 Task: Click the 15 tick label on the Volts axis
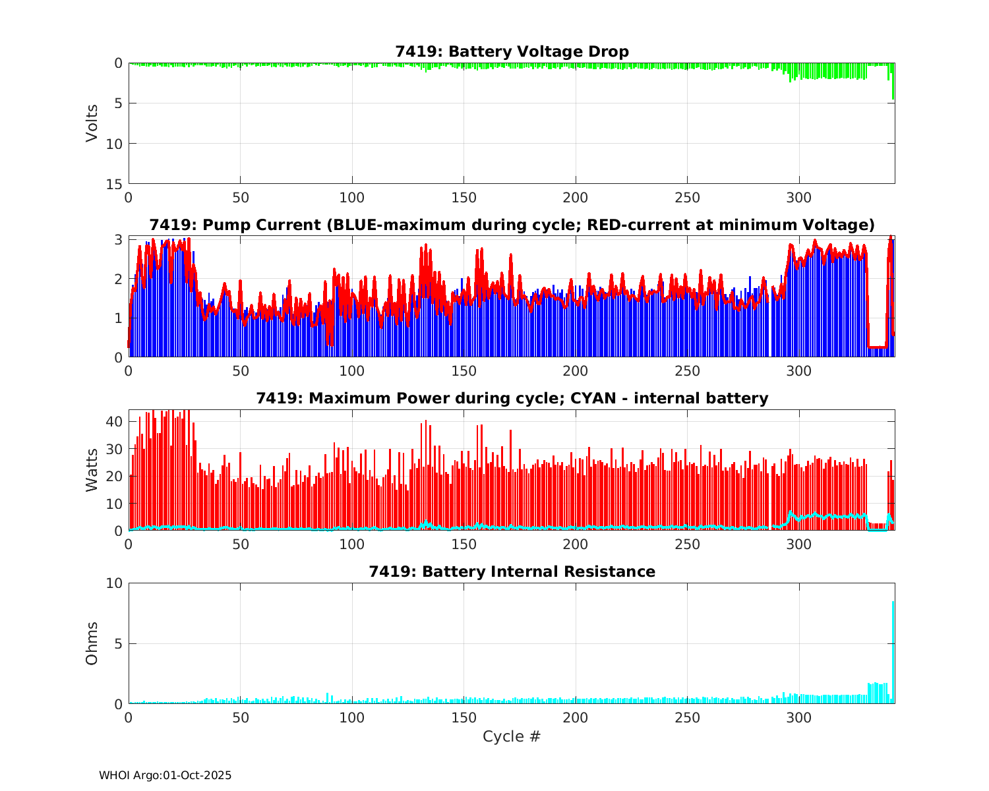tap(115, 184)
